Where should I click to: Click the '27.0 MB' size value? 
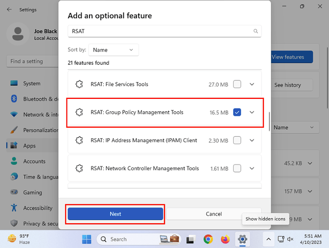[218, 84]
